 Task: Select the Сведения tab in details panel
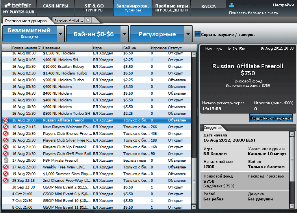[213, 128]
